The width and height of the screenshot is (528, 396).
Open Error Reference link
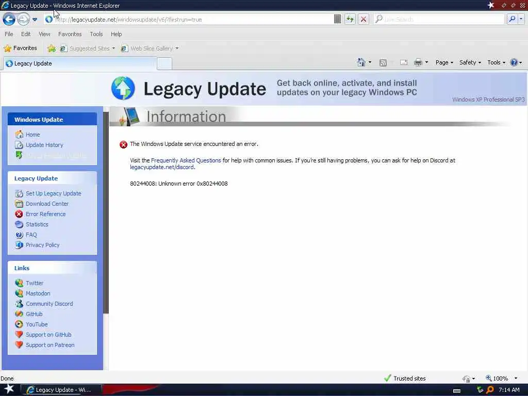click(45, 214)
